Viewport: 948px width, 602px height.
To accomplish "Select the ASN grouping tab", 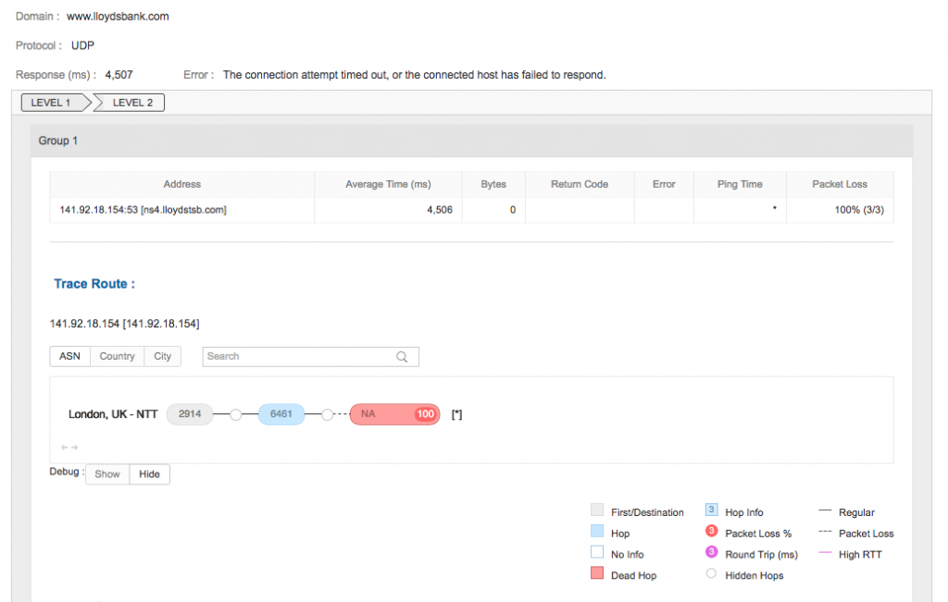I will coord(70,356).
